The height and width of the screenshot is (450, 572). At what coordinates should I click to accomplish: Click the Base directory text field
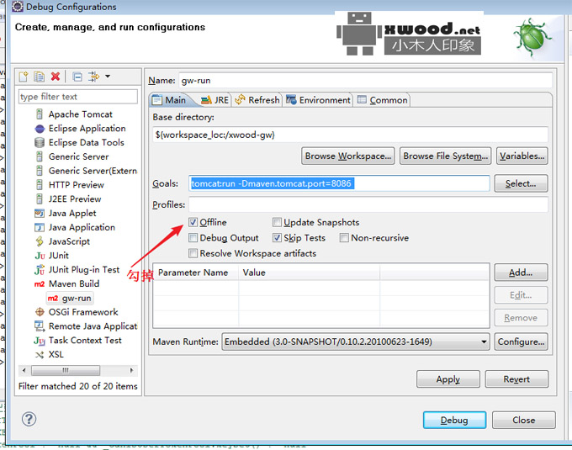(350, 135)
